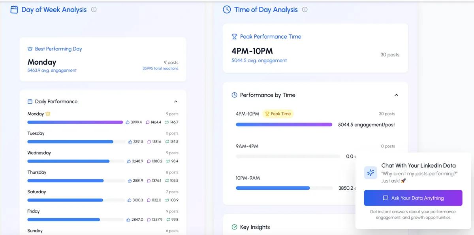
Task: Click the 5463.9 avg. engagement text
Action: (x=52, y=71)
